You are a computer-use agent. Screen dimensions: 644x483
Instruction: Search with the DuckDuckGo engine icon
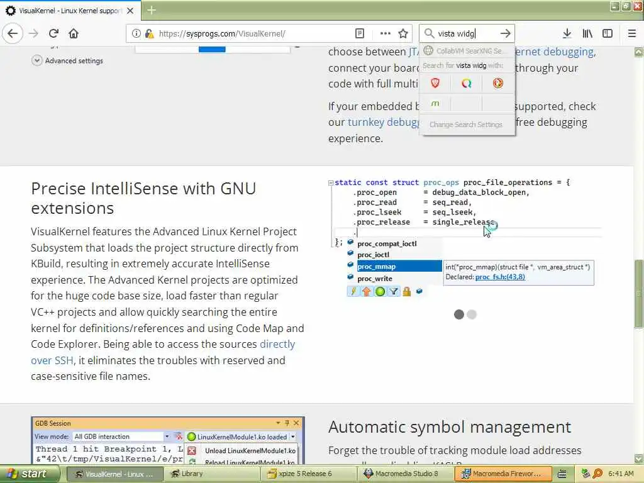point(498,84)
